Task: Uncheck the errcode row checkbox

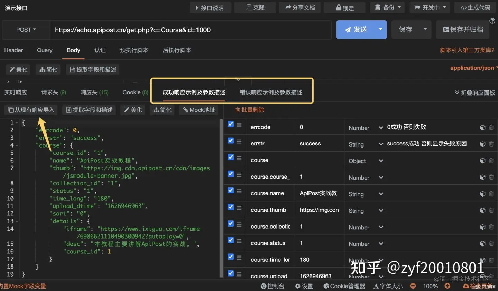Action: coord(231,124)
